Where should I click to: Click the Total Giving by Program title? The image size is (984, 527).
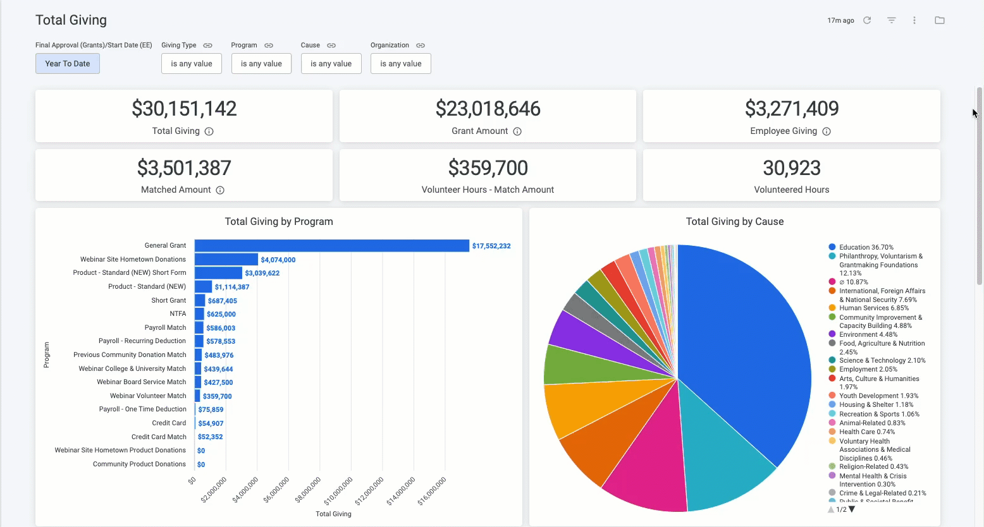pyautogui.click(x=279, y=222)
